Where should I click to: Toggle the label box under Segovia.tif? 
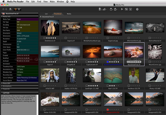(66, 38)
